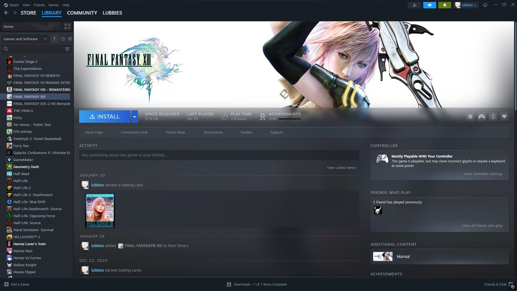Click View Latest News
The image size is (517, 291).
pos(341,167)
